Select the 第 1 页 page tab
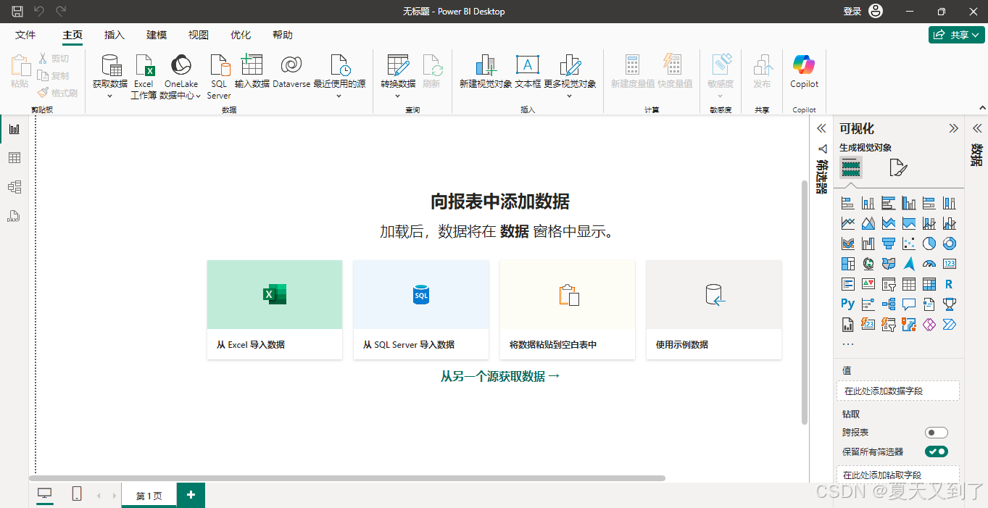The image size is (988, 508). (149, 496)
